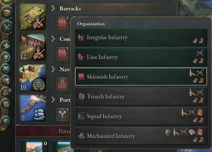This screenshot has height=152, width=212.
Task: Expand the Barracks chevron arrow
Action: click(x=53, y=9)
